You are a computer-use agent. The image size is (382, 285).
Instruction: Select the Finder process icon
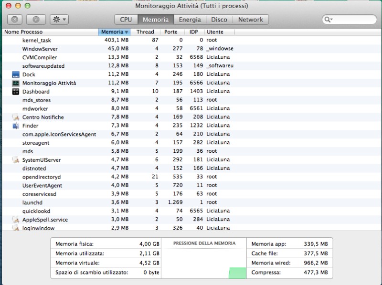point(16,126)
